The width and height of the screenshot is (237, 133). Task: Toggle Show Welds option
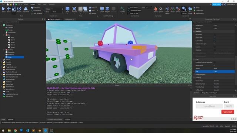(x=133, y=7)
